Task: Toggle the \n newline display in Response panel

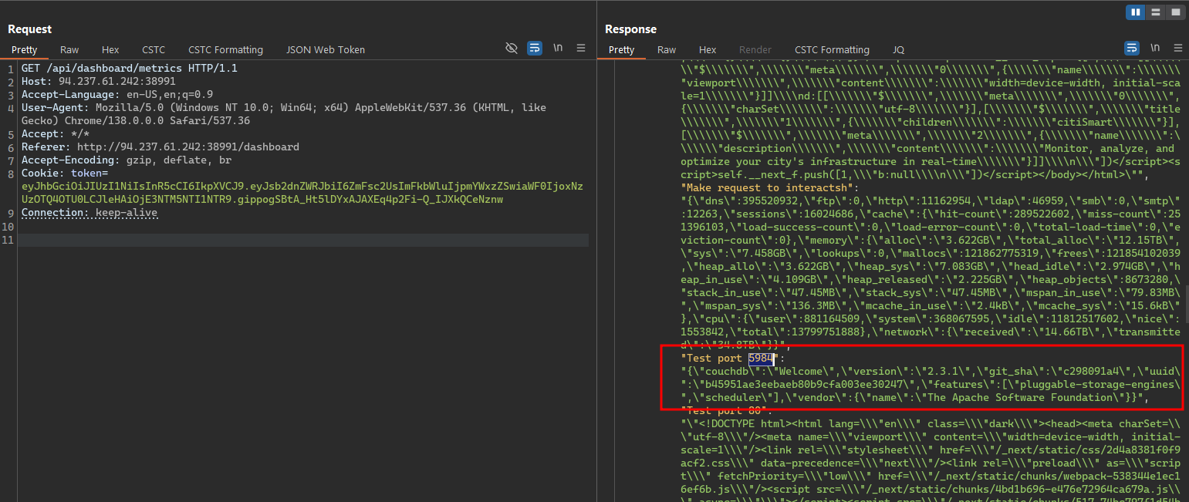Action: (x=1155, y=48)
